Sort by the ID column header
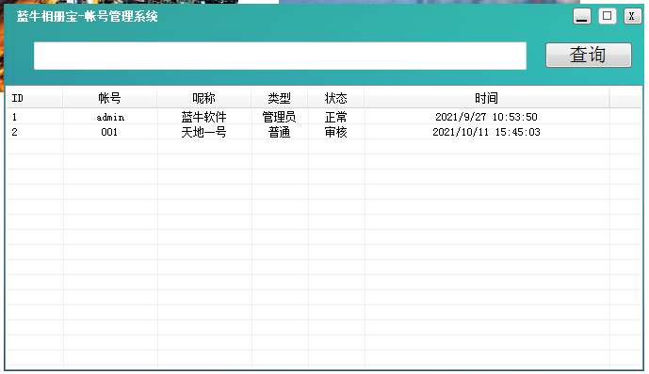The width and height of the screenshot is (649, 374). click(34, 98)
